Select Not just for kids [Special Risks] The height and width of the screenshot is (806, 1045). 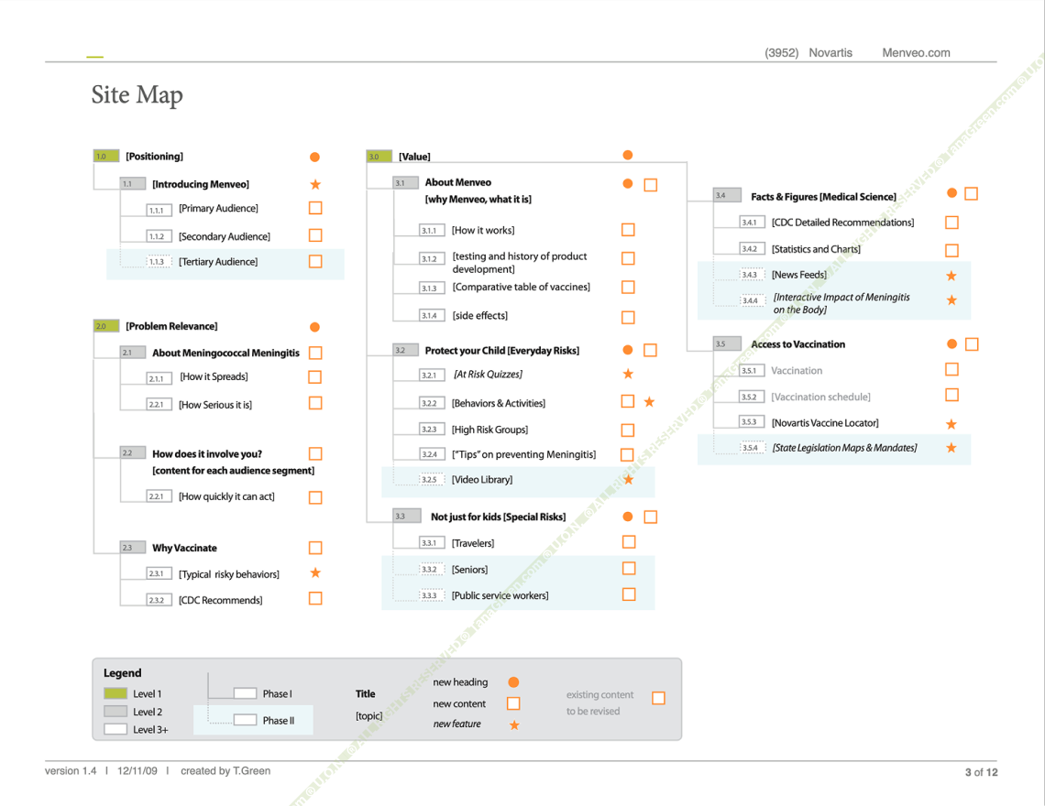click(498, 517)
